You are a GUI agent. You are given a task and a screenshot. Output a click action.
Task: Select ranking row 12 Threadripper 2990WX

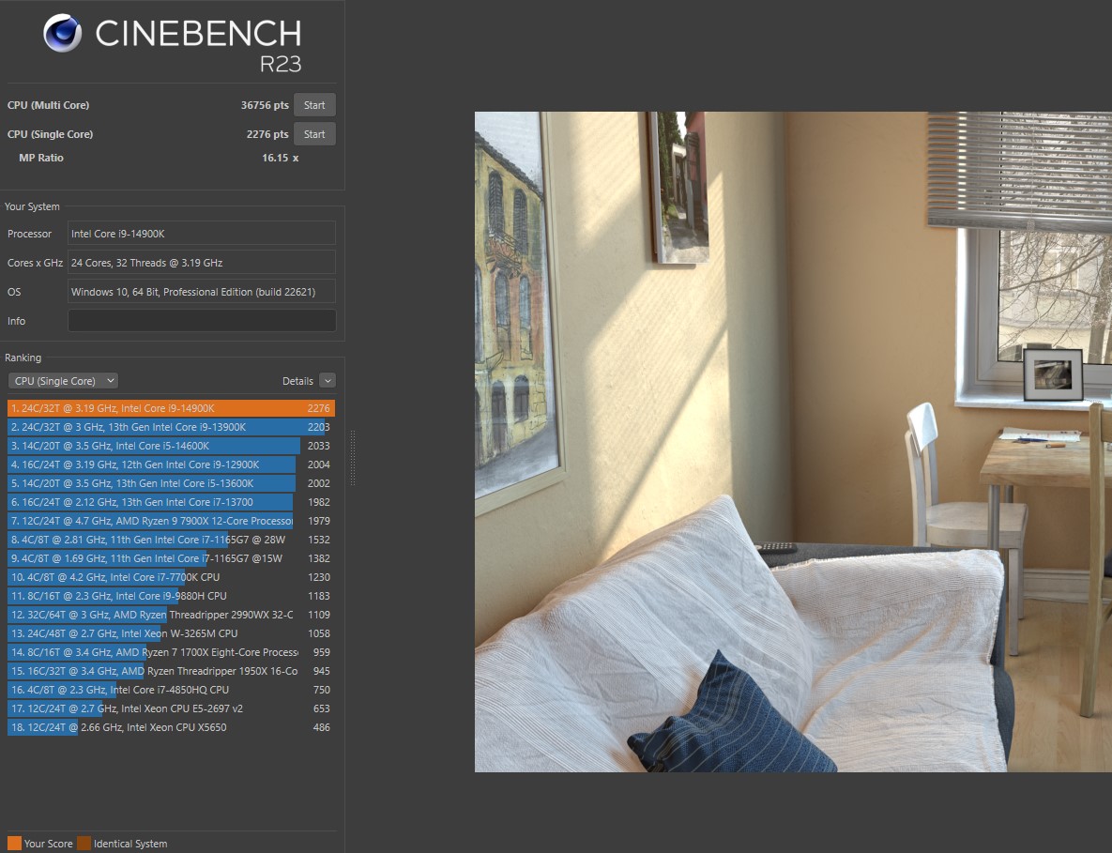[x=171, y=615]
